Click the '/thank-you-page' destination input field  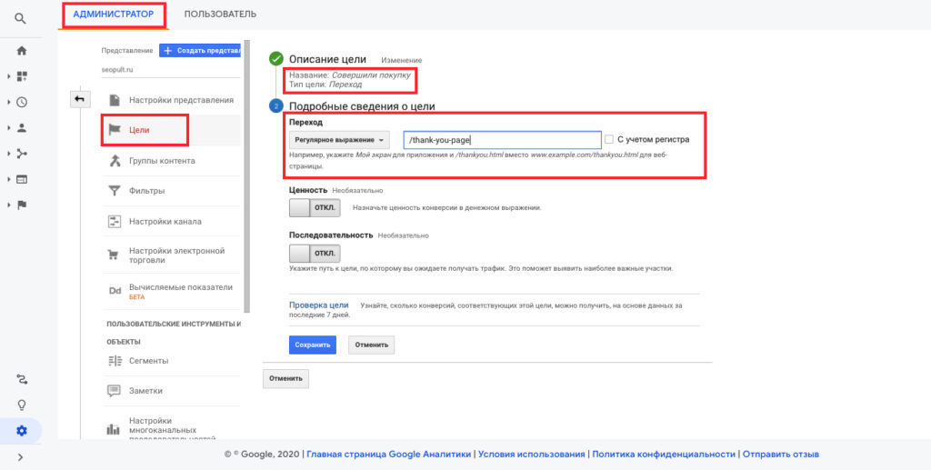[x=502, y=140]
